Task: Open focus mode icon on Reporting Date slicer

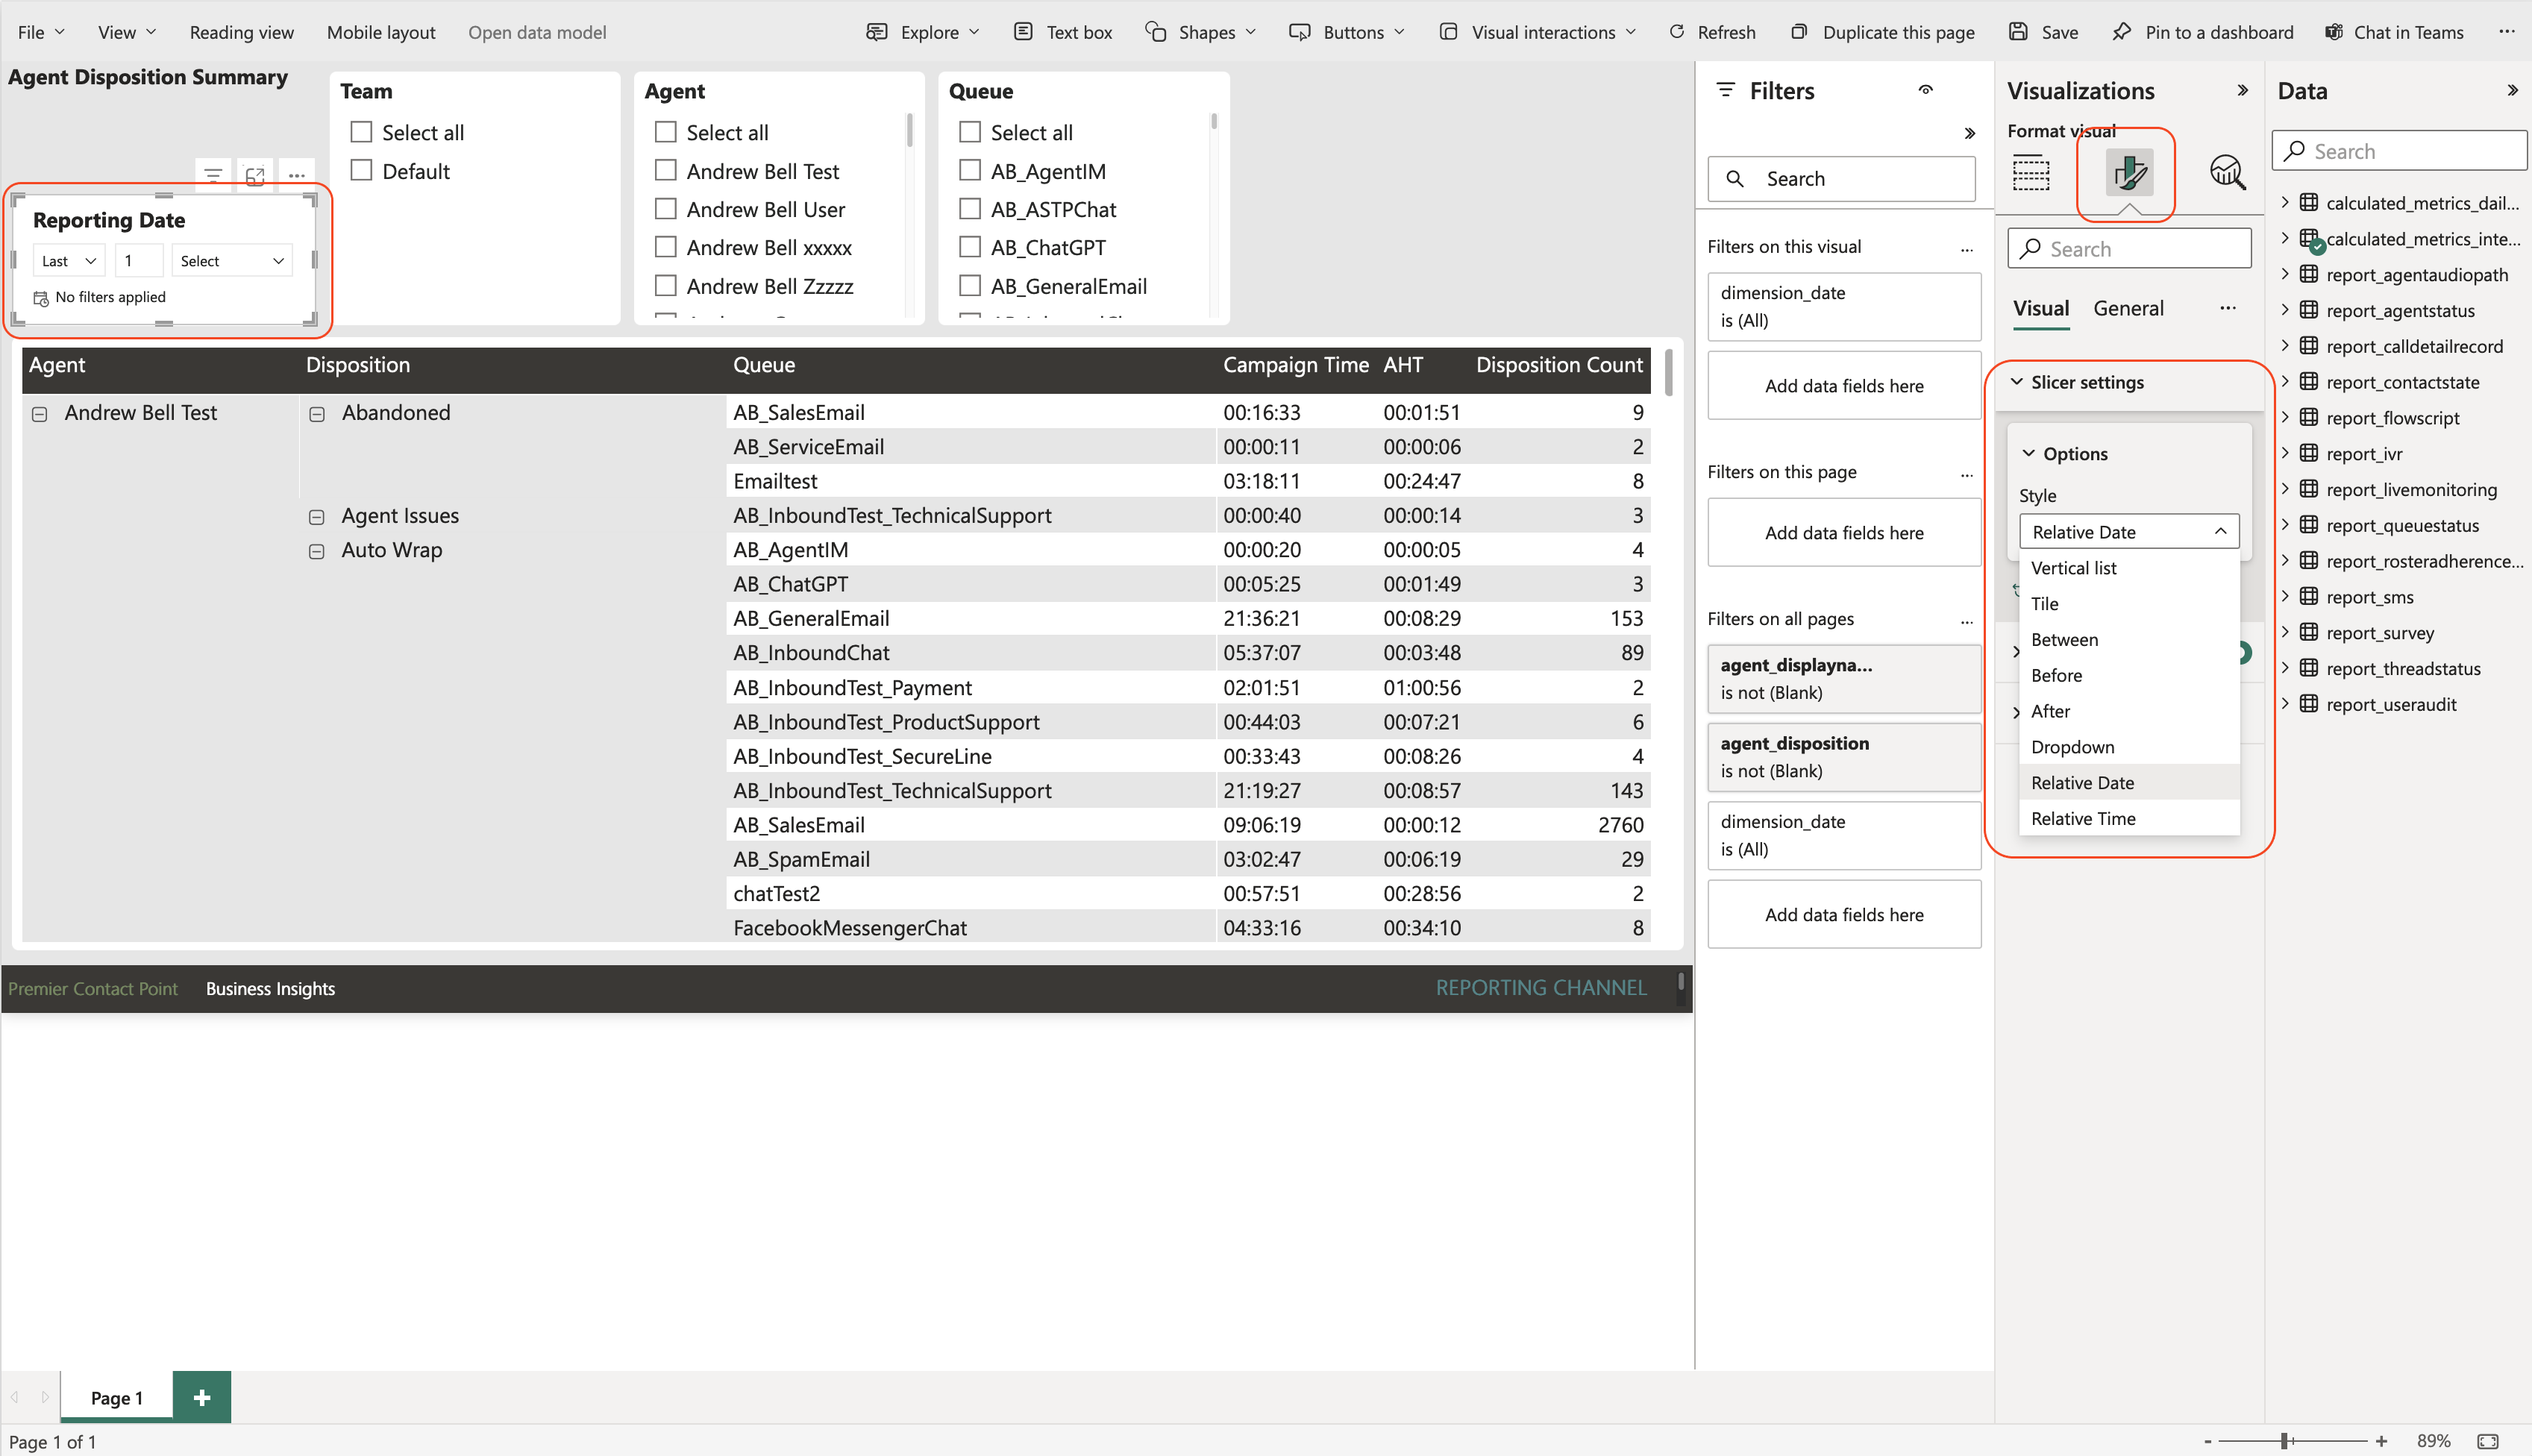Action: (255, 175)
